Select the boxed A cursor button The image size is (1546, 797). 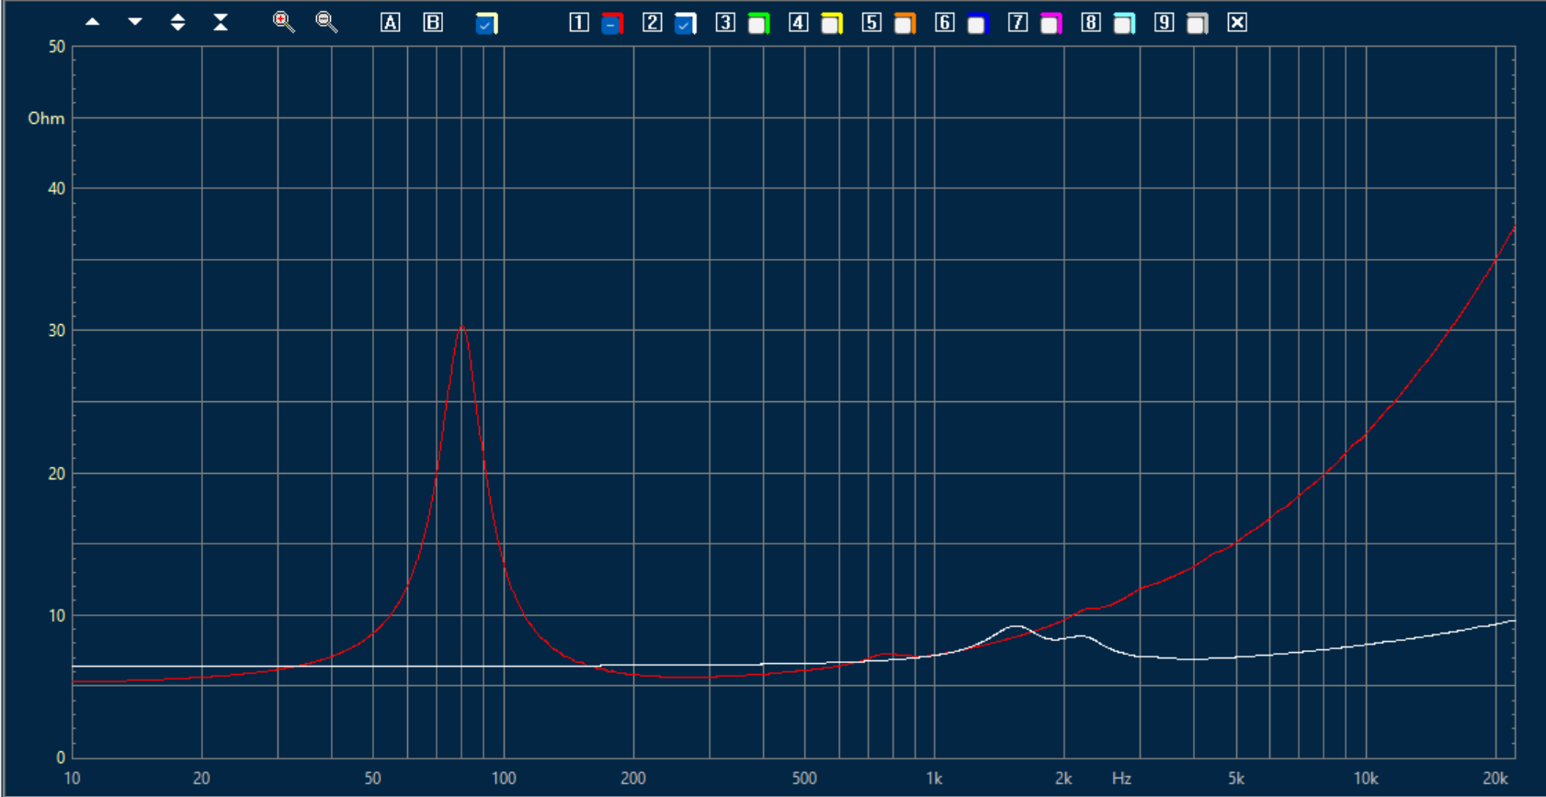pyautogui.click(x=391, y=22)
